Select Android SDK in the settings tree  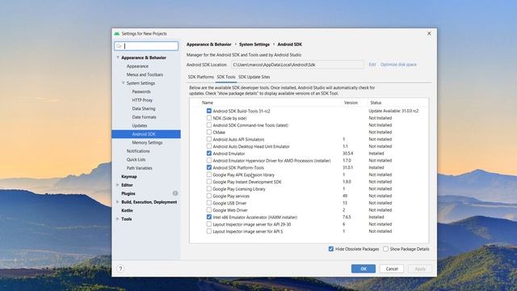(x=146, y=134)
